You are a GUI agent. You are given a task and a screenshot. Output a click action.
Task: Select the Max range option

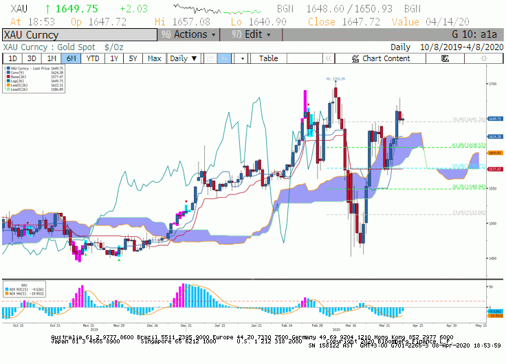click(154, 58)
